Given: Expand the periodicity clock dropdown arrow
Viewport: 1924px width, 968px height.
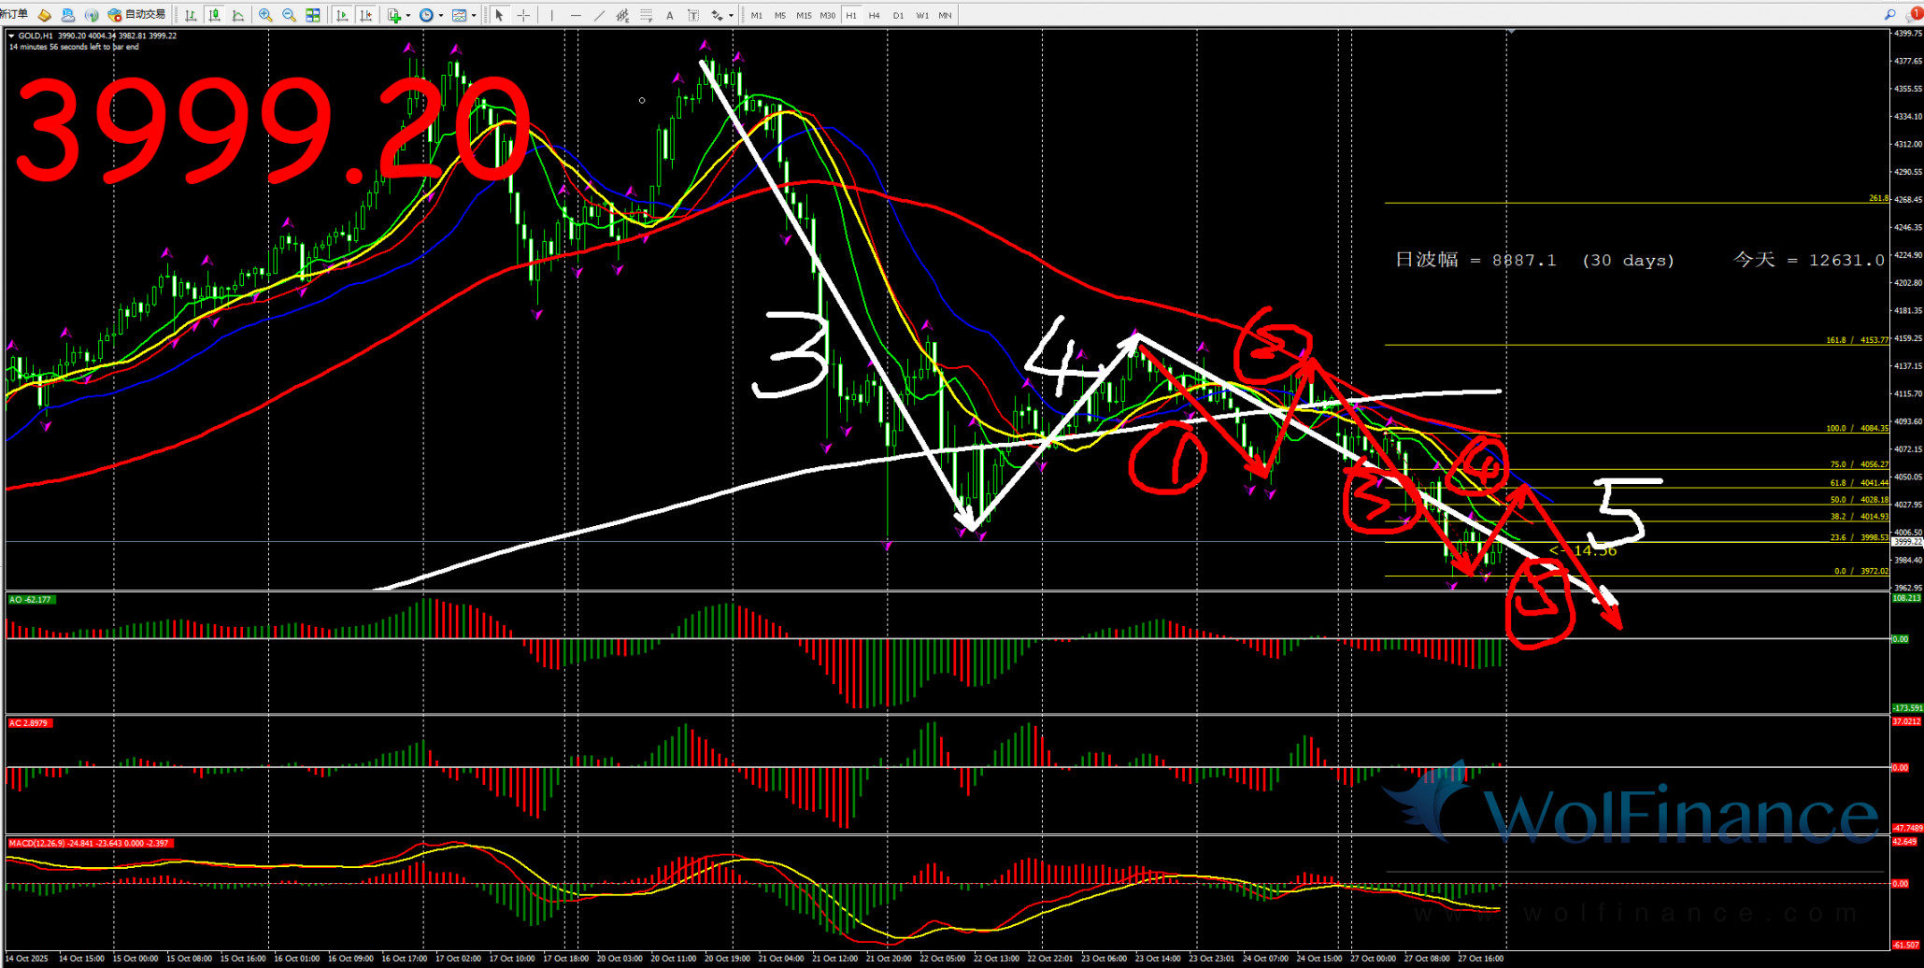Looking at the screenshot, I should pos(441,15).
